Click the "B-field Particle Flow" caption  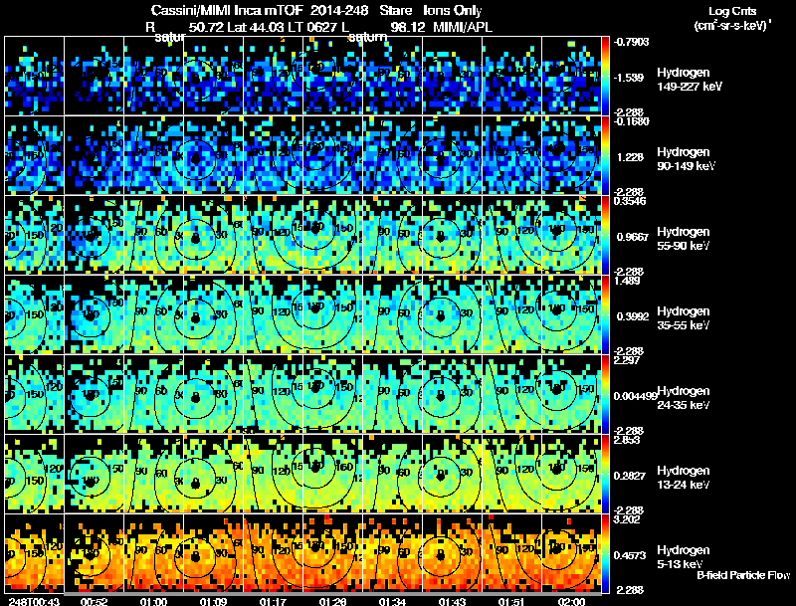pos(743,575)
